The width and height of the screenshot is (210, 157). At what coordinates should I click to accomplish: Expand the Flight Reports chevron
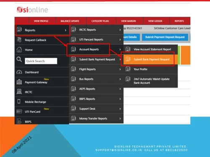click(x=120, y=69)
